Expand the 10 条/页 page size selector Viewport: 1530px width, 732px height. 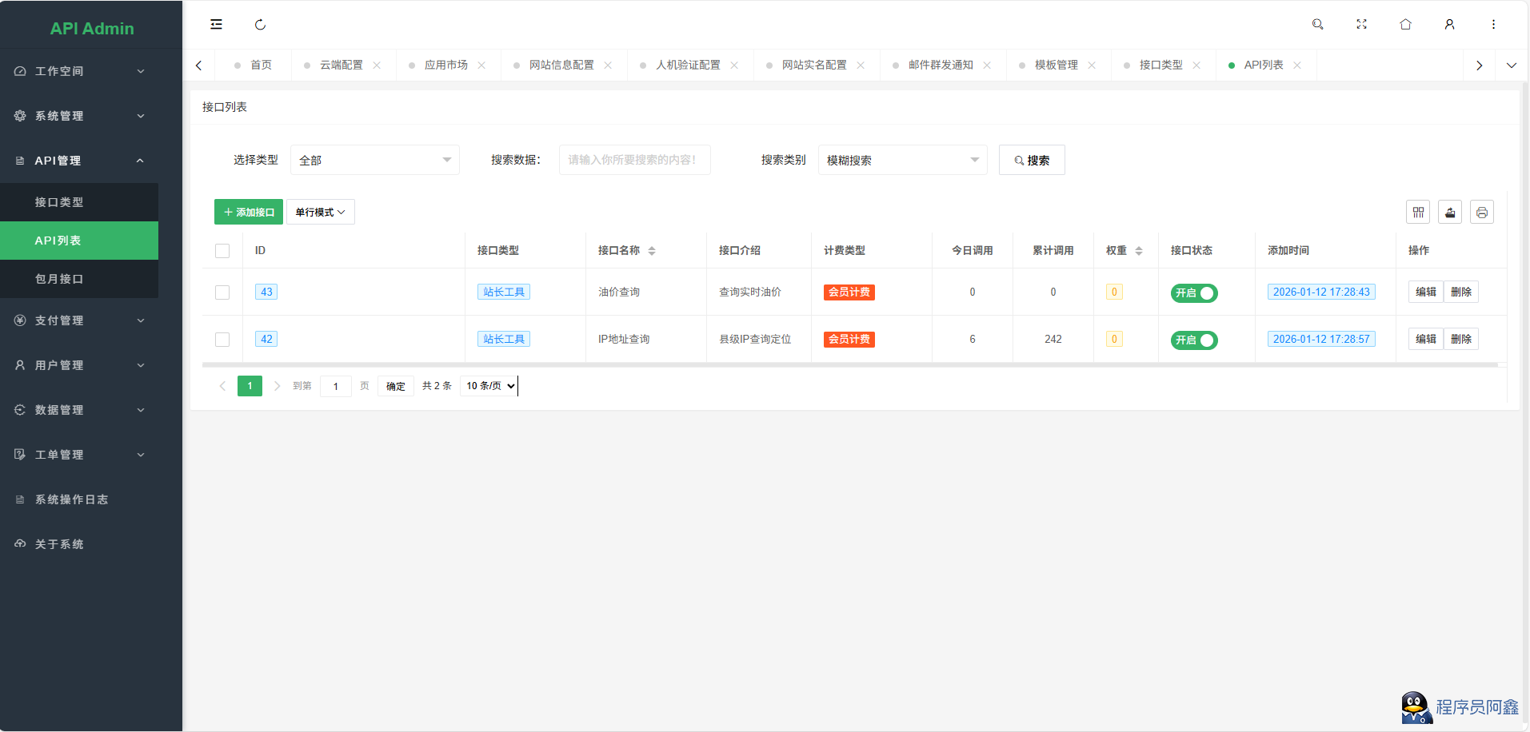489,386
